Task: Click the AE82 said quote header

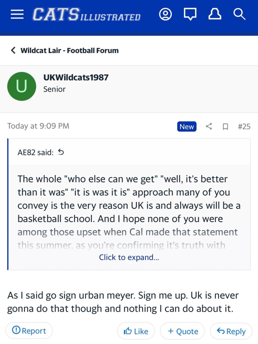Action: pyautogui.click(x=35, y=153)
